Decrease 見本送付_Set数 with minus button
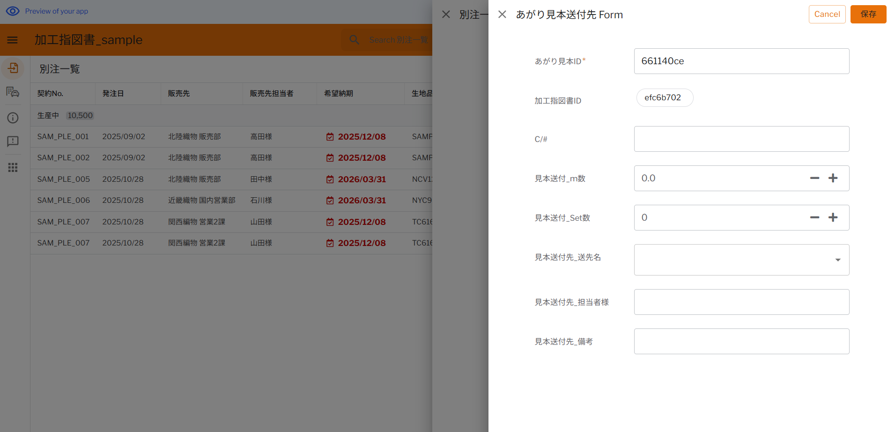The height and width of the screenshot is (432, 895). pos(814,217)
